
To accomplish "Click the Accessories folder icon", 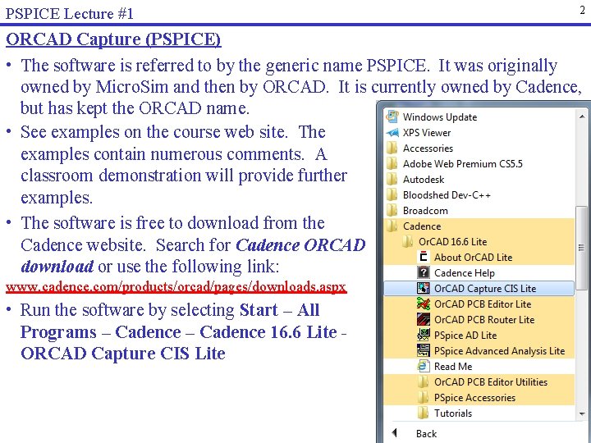I will tap(392, 148).
